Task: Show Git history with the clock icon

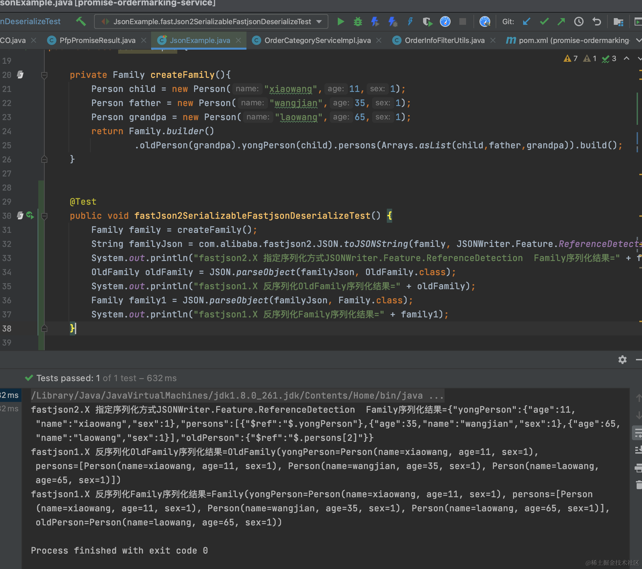Action: pos(579,22)
